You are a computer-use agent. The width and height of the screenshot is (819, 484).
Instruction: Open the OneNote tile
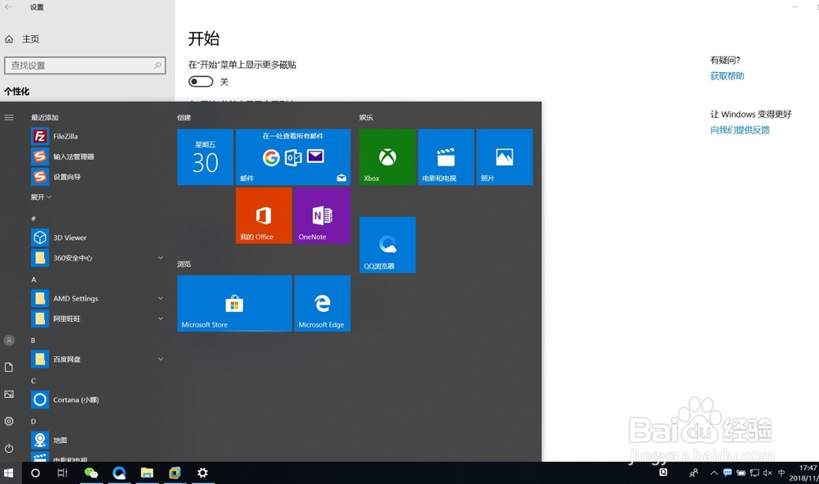[322, 215]
